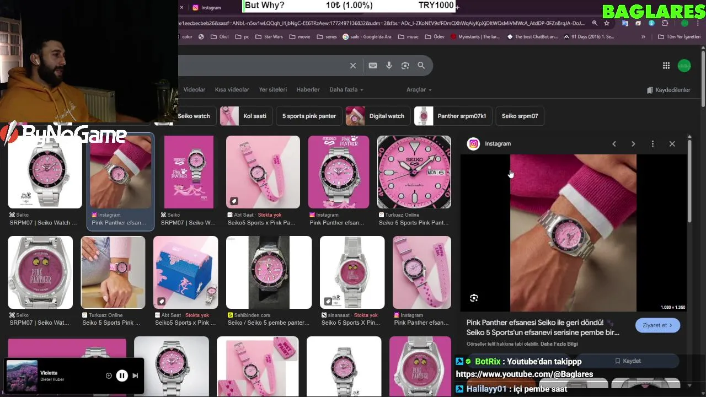
Task: Select the Digital watch filter chip
Action: 378,116
